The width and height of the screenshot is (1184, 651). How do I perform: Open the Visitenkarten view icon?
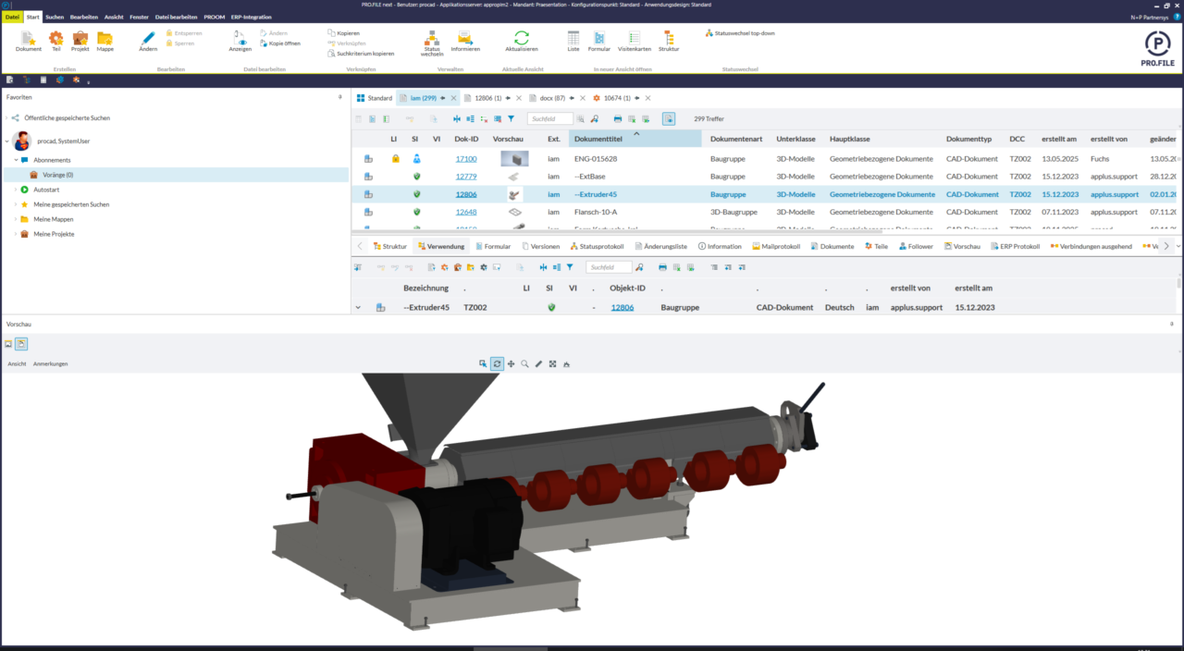point(635,41)
